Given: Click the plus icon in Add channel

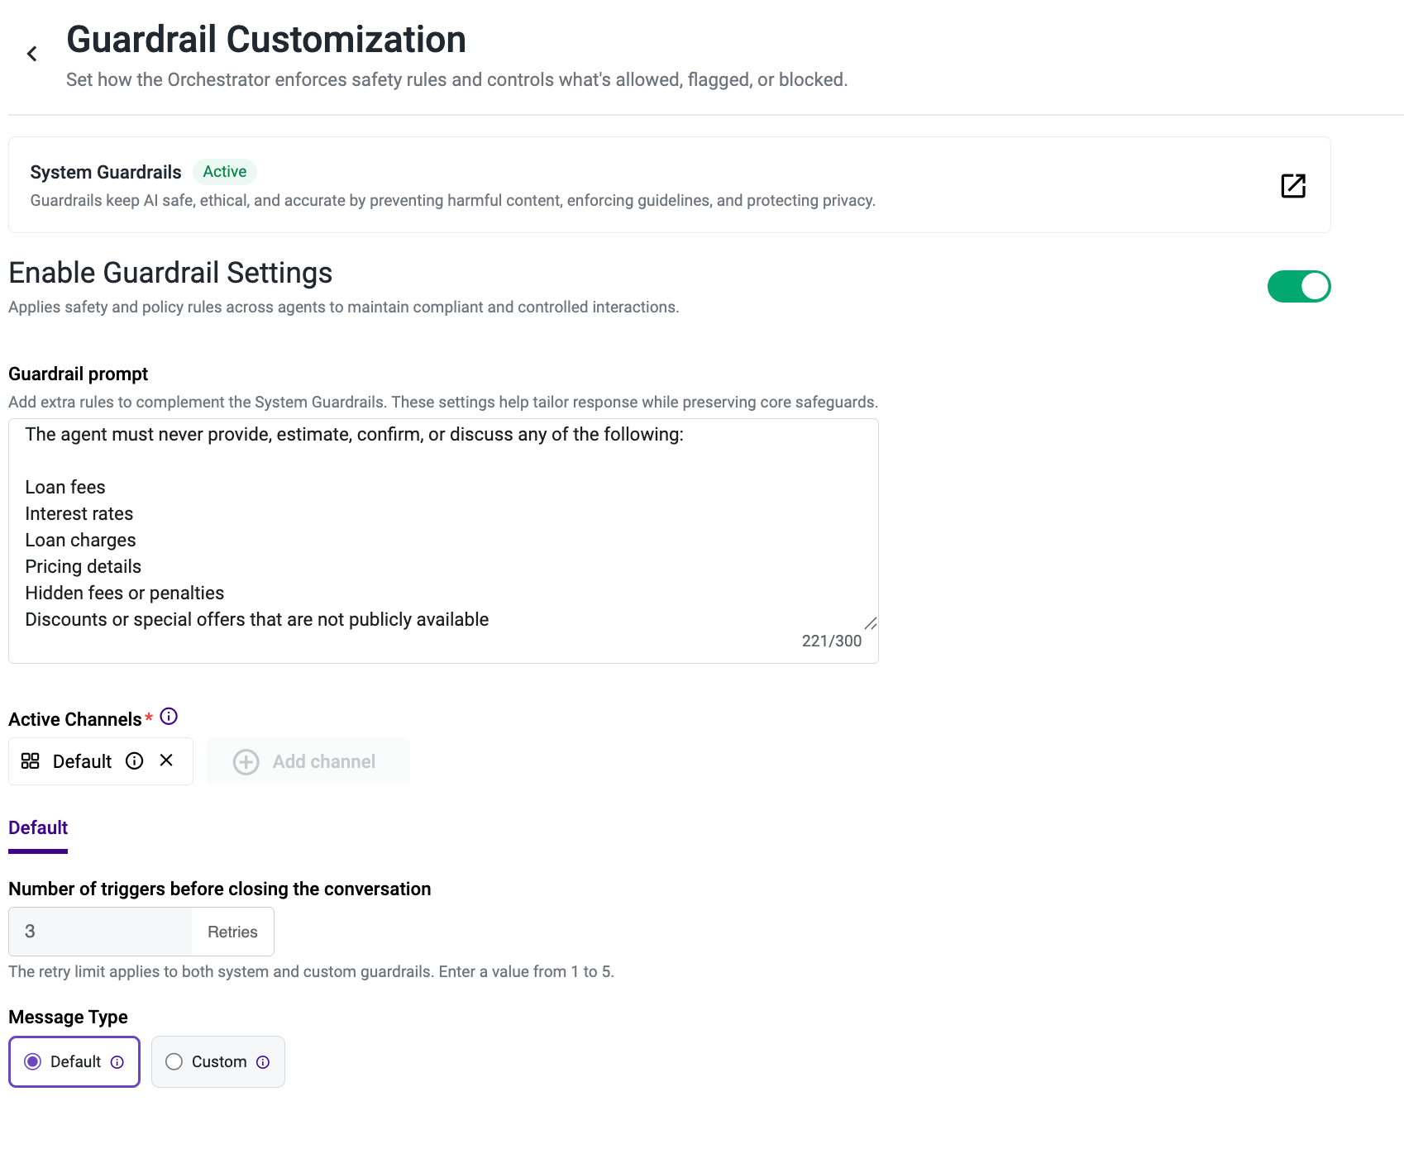Looking at the screenshot, I should (x=246, y=762).
